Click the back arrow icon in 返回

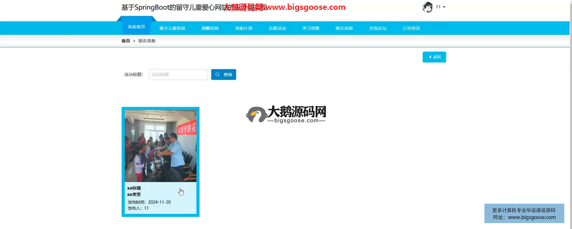click(430, 57)
